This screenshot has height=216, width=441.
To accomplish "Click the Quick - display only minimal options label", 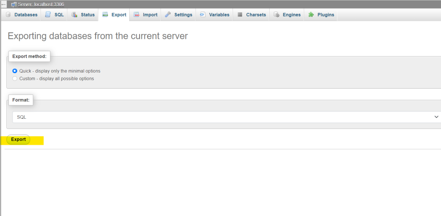I will (59, 71).
